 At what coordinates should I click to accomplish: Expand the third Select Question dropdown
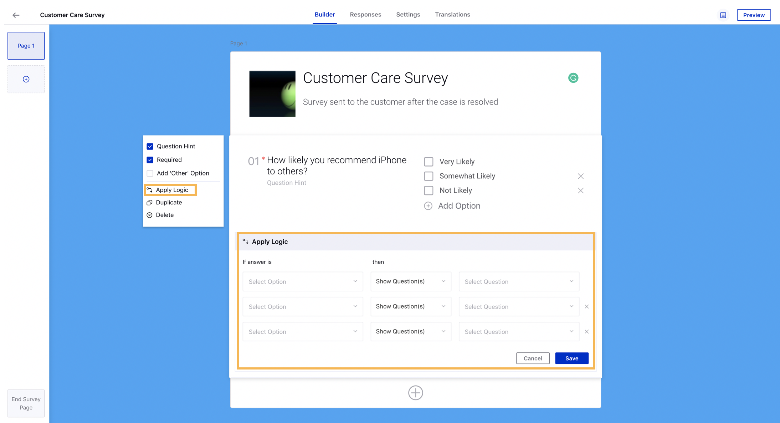[x=572, y=331]
